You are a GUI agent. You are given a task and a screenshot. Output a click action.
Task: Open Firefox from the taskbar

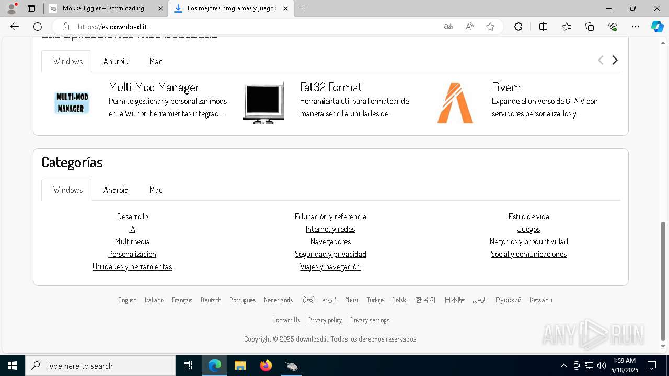click(266, 366)
